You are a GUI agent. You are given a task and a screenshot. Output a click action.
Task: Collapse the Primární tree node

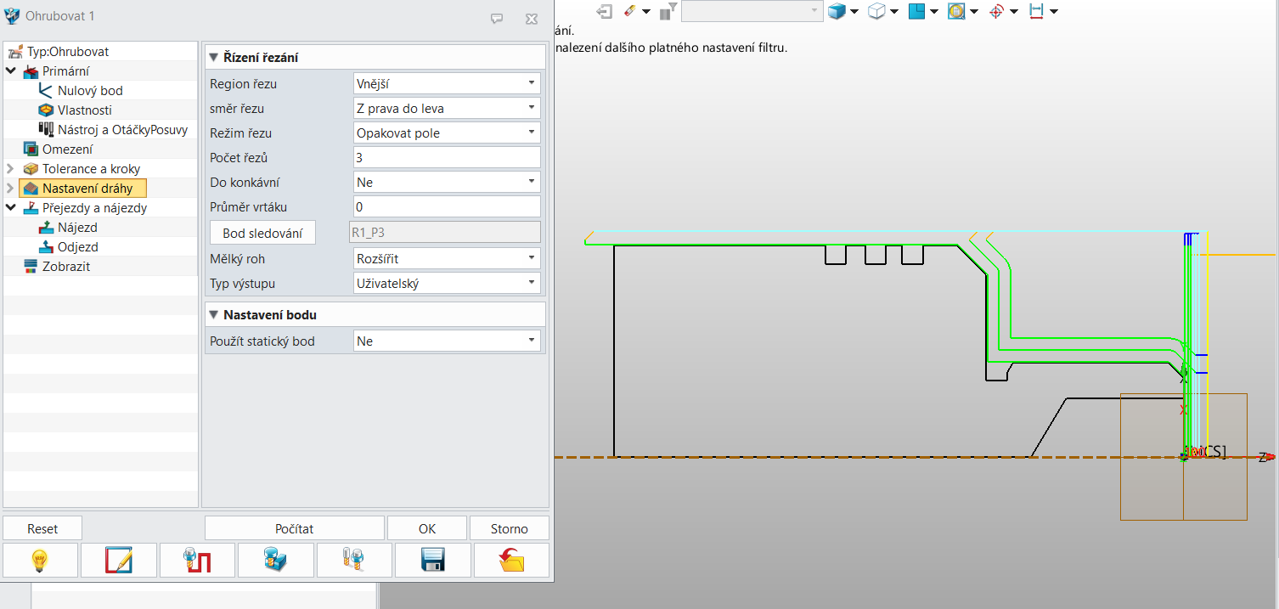click(10, 70)
